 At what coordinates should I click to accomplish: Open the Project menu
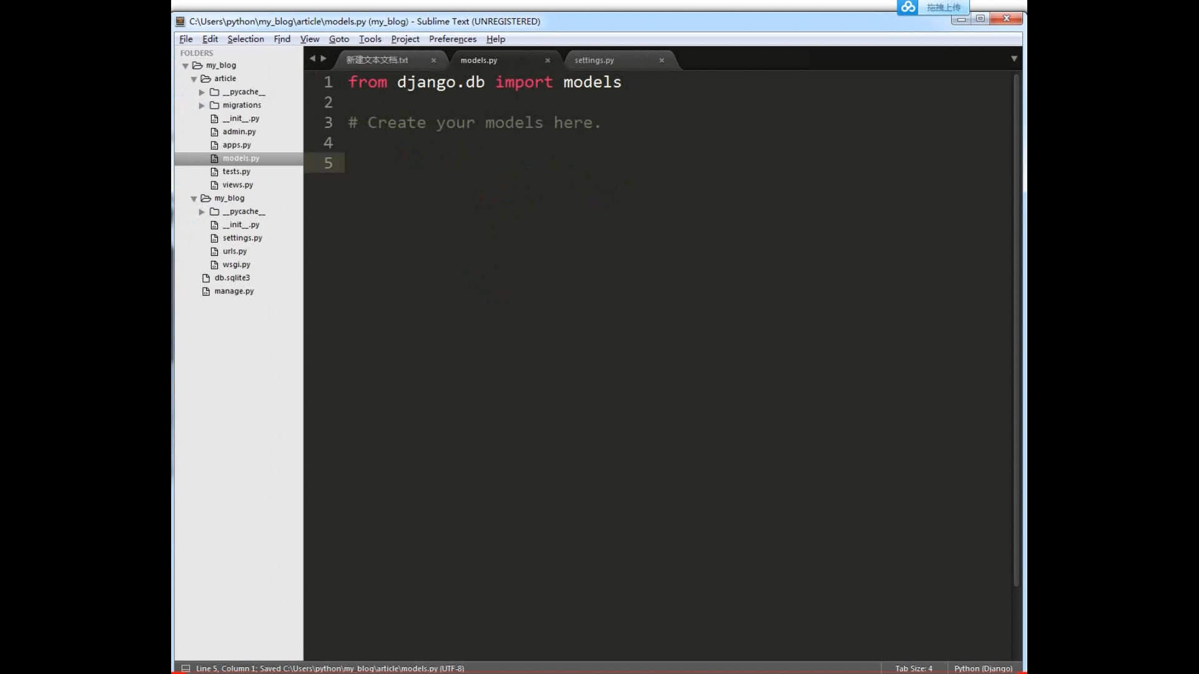coord(405,39)
